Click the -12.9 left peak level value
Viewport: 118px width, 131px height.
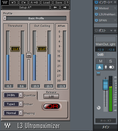click(x=100, y=50)
